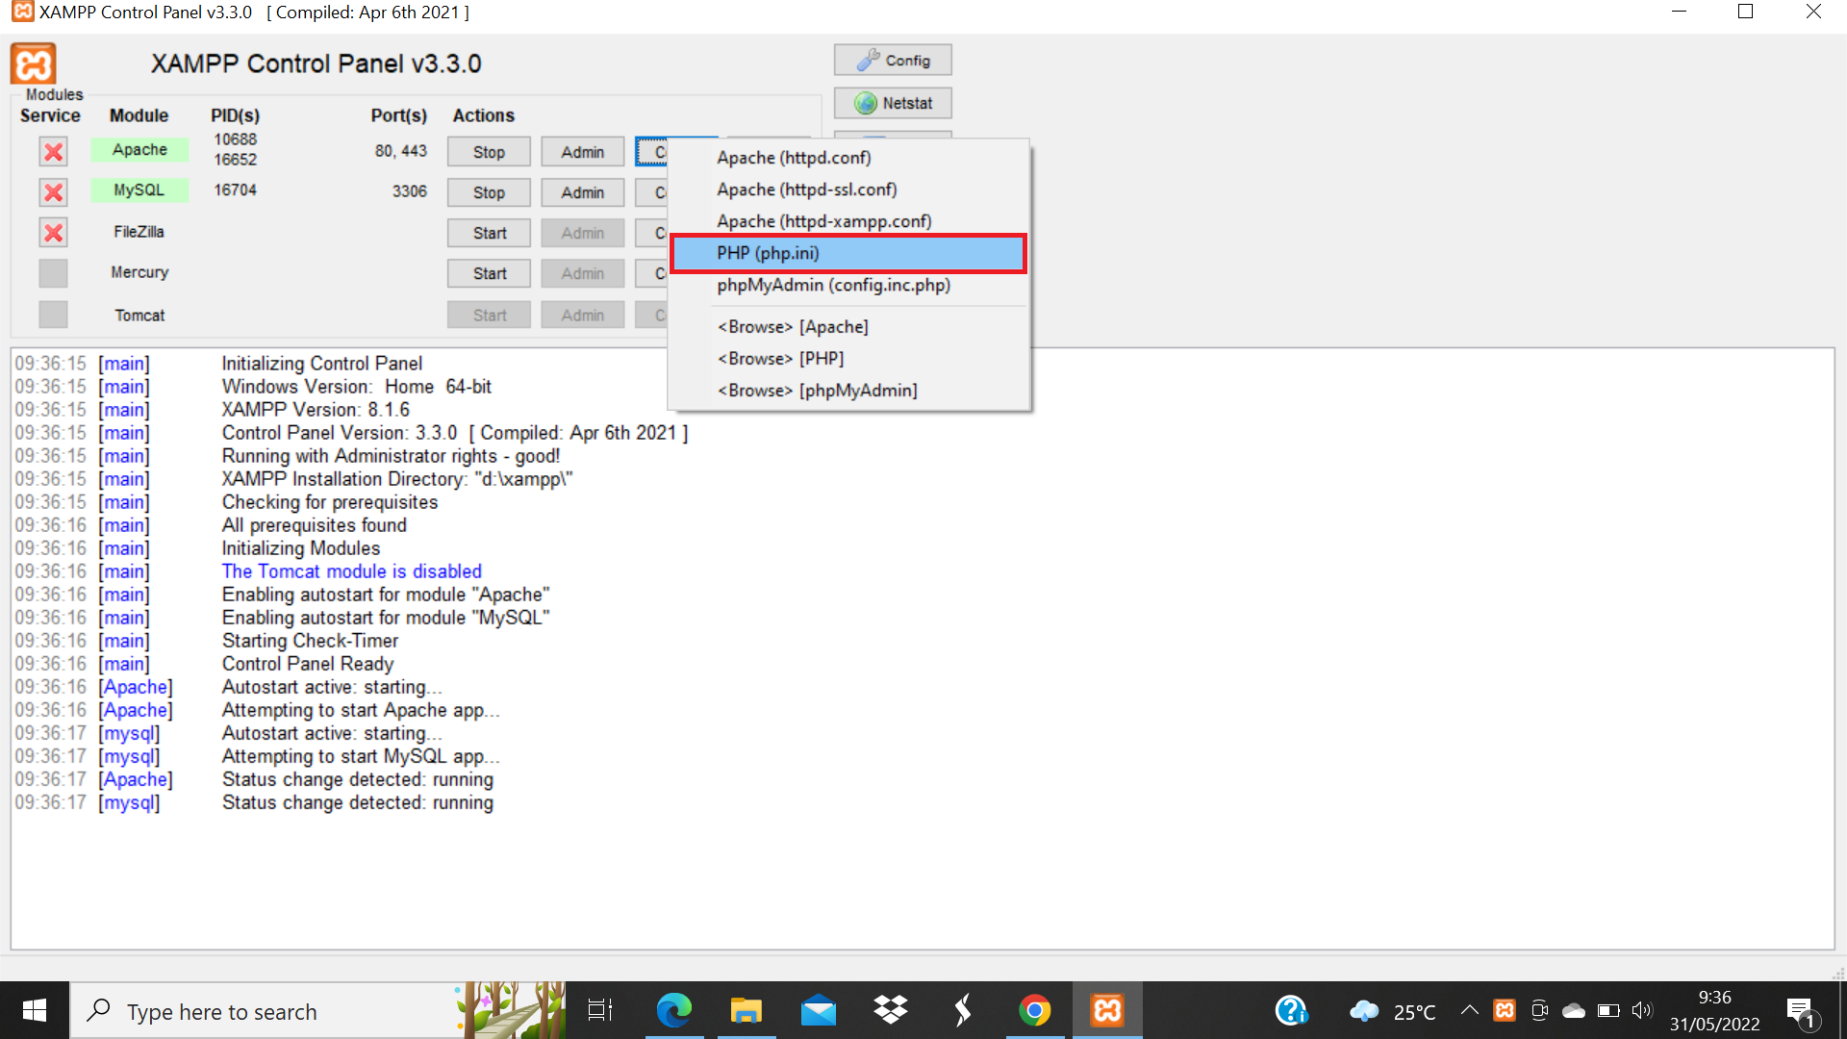Image resolution: width=1847 pixels, height=1039 pixels.
Task: Choose Apache (httpd.conf) menu entry
Action: click(x=794, y=158)
